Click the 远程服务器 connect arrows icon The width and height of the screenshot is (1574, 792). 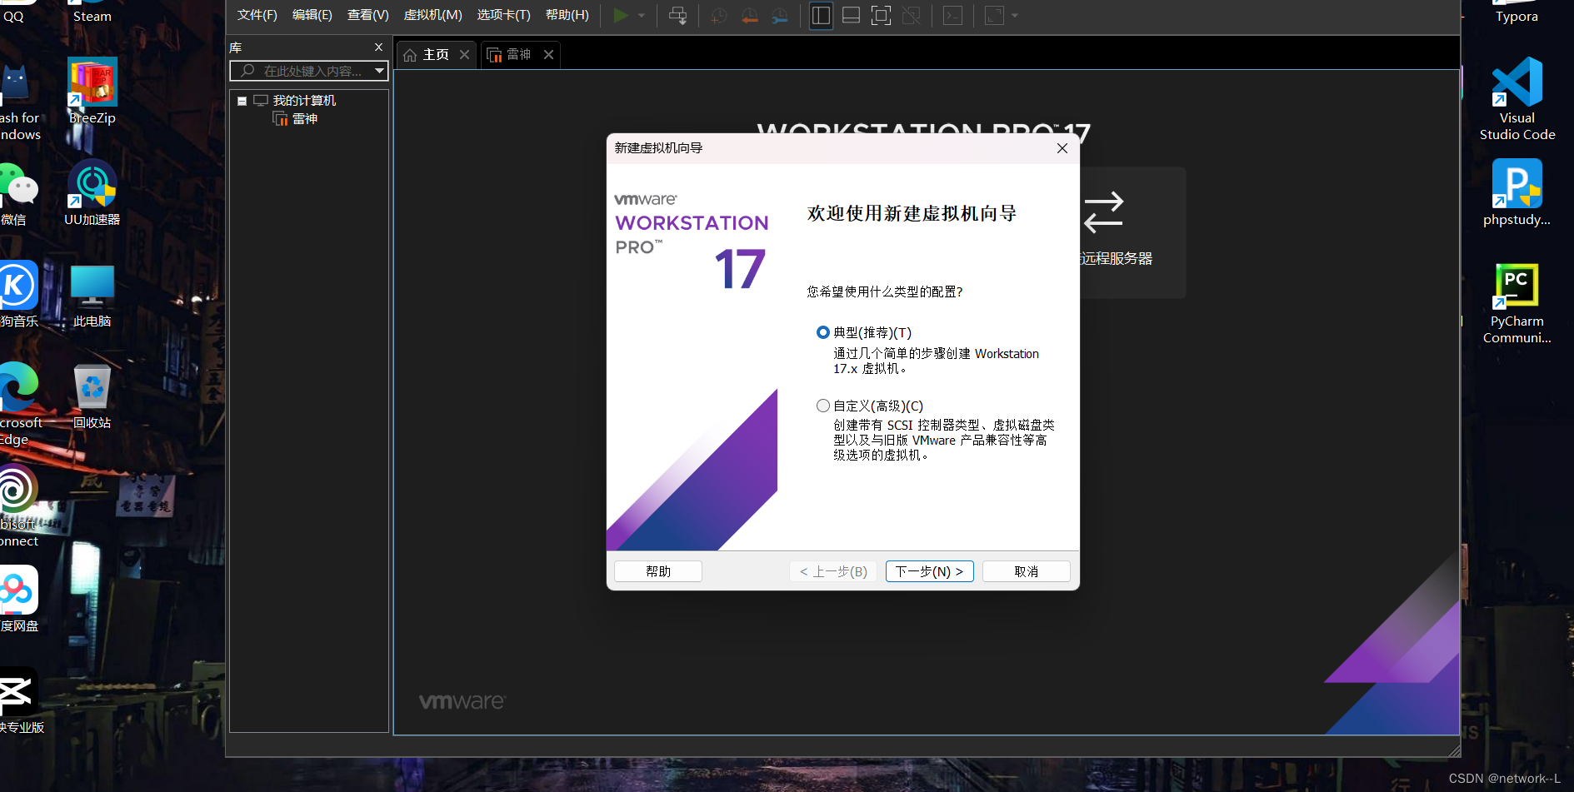point(1104,212)
